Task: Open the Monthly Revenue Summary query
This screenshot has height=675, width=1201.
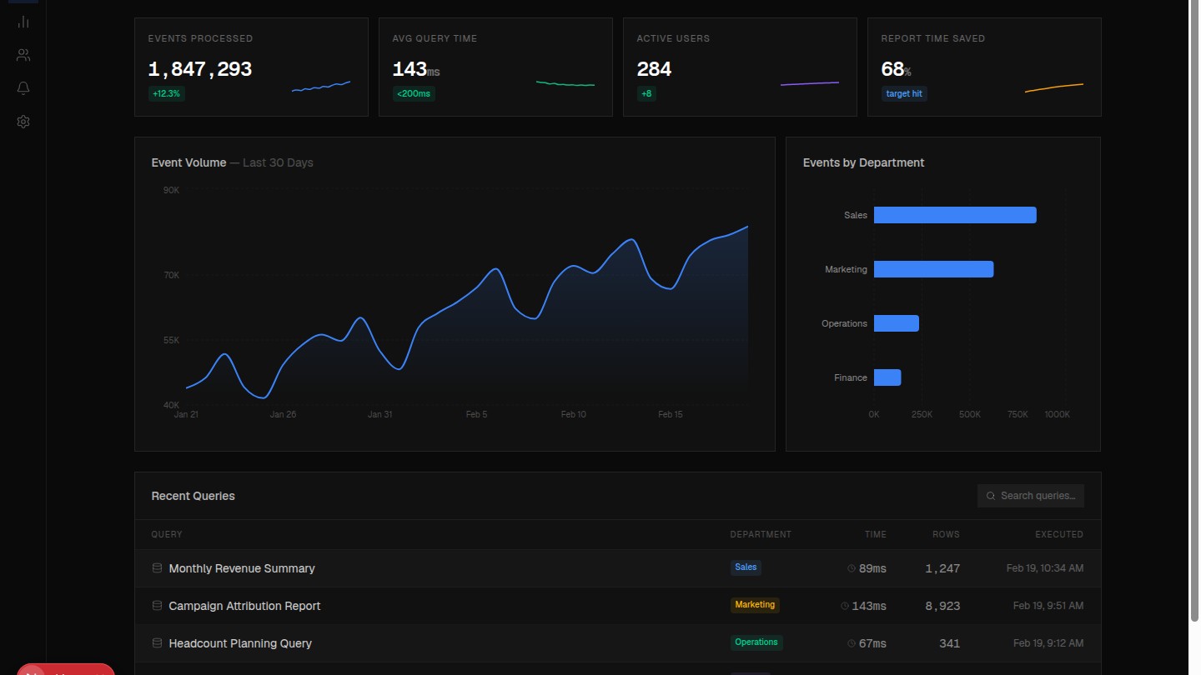Action: tap(242, 567)
